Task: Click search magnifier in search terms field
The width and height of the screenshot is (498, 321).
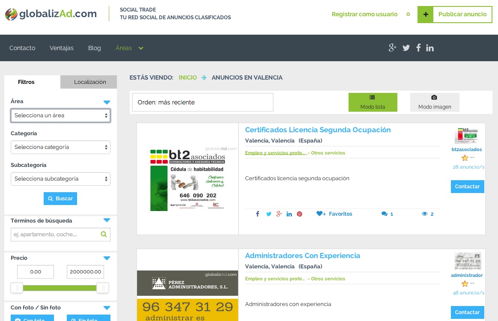Action: pyautogui.click(x=104, y=234)
